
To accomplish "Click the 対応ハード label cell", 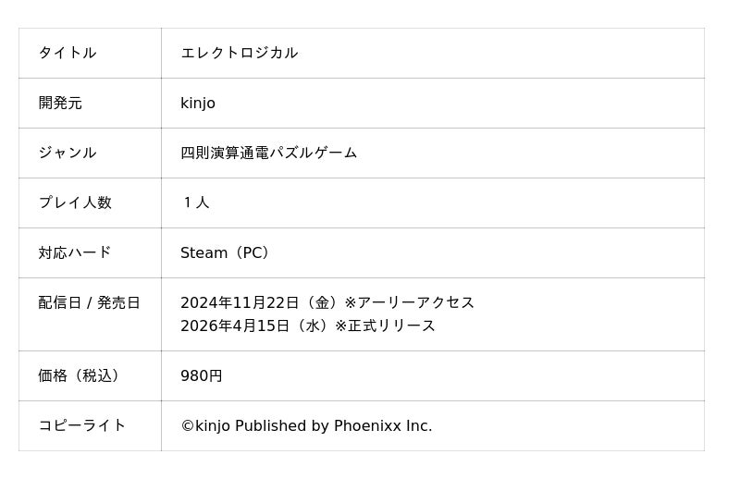I will (x=75, y=252).
